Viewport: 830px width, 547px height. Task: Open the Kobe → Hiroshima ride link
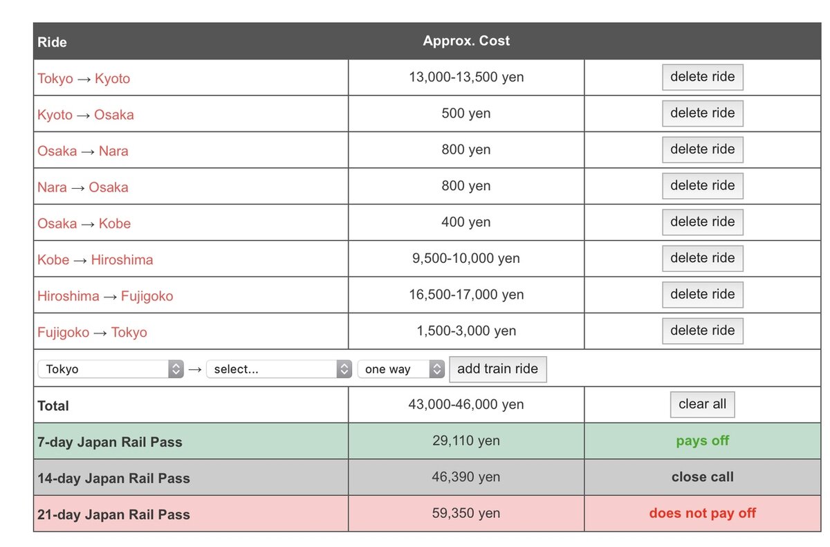[95, 259]
